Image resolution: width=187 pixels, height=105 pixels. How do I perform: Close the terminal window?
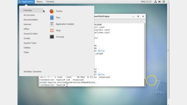point(143,16)
